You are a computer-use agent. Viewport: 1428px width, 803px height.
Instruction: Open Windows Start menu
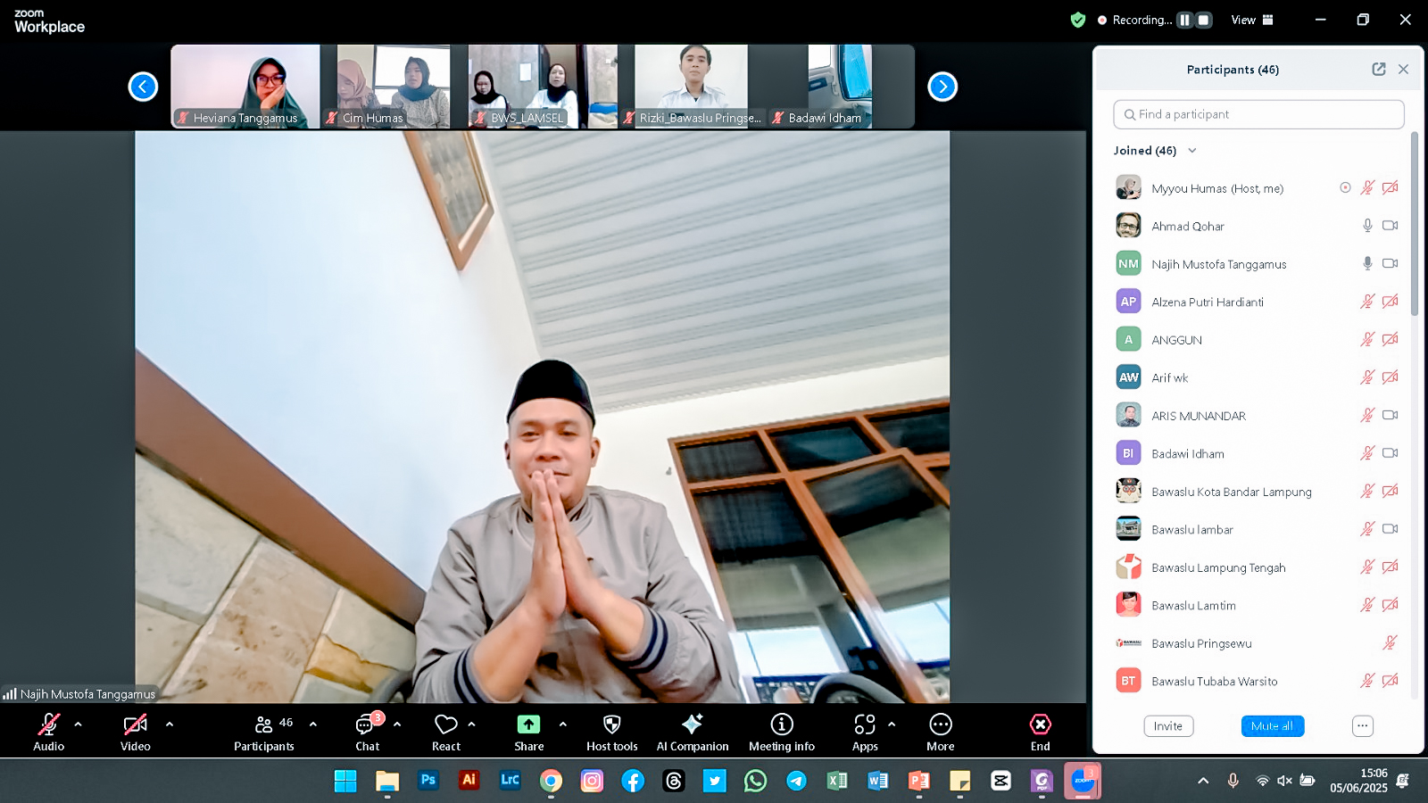345,781
